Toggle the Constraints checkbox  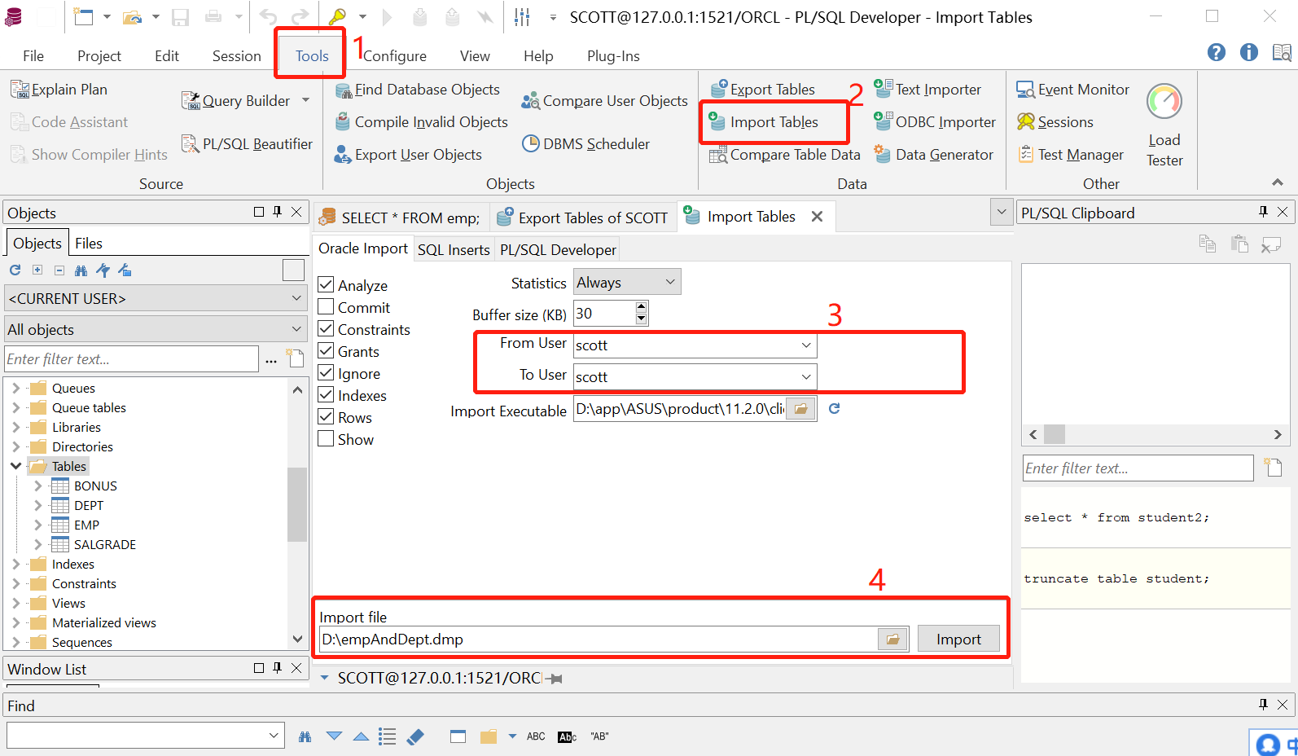tap(326, 329)
